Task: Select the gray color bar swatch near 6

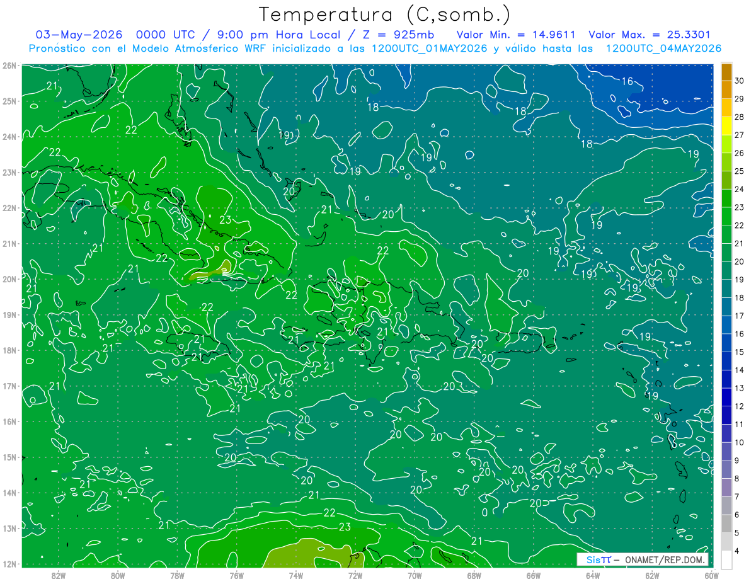Action: pyautogui.click(x=726, y=524)
